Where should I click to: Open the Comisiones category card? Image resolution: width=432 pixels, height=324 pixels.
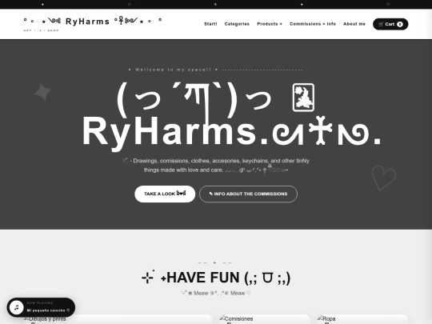[x=265, y=319]
